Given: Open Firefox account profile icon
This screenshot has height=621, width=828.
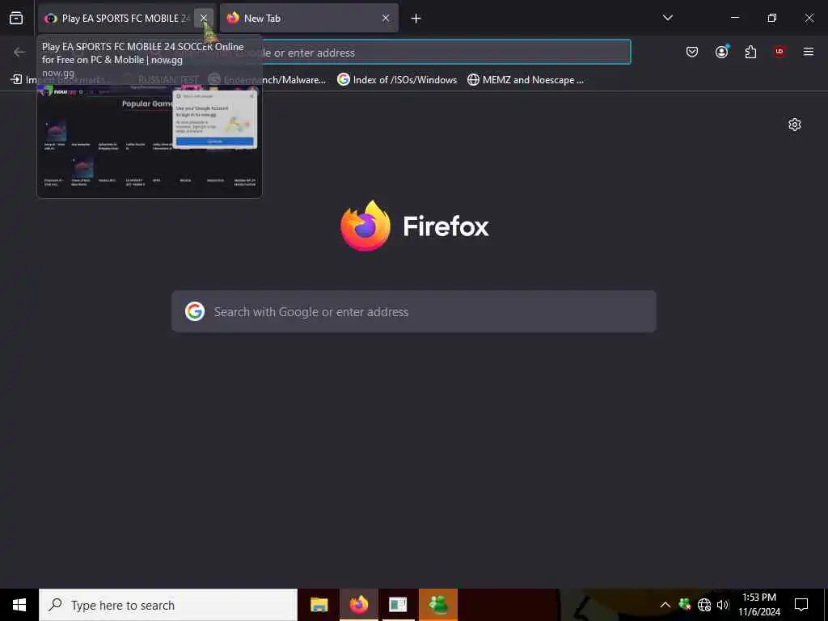Looking at the screenshot, I should pos(721,52).
